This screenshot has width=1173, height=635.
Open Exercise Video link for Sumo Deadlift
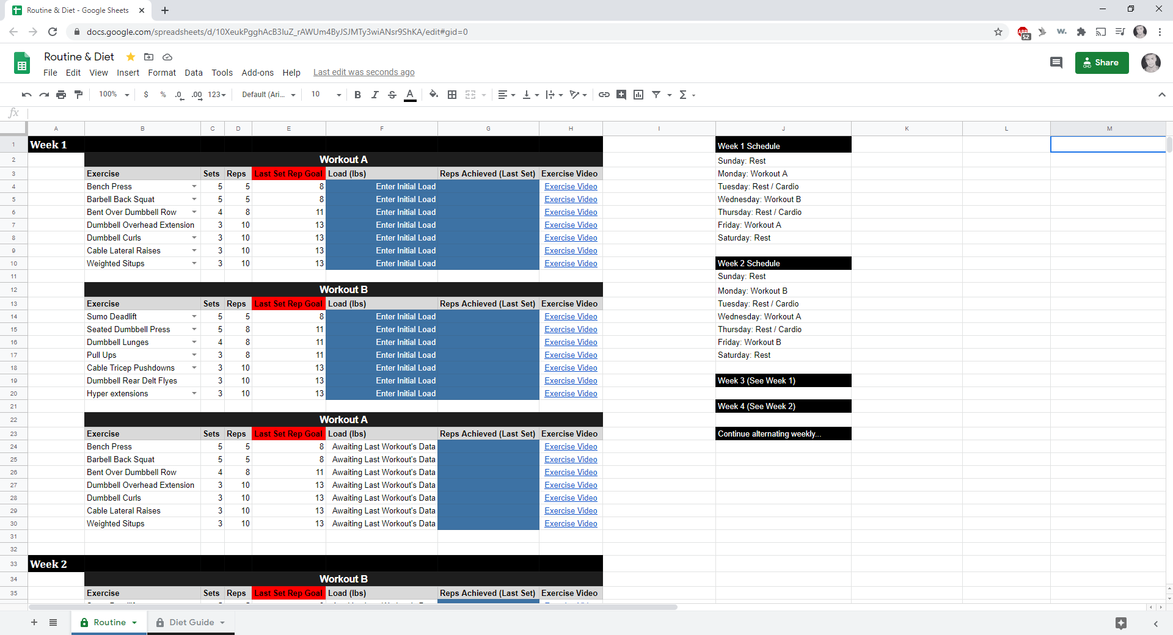coord(571,316)
